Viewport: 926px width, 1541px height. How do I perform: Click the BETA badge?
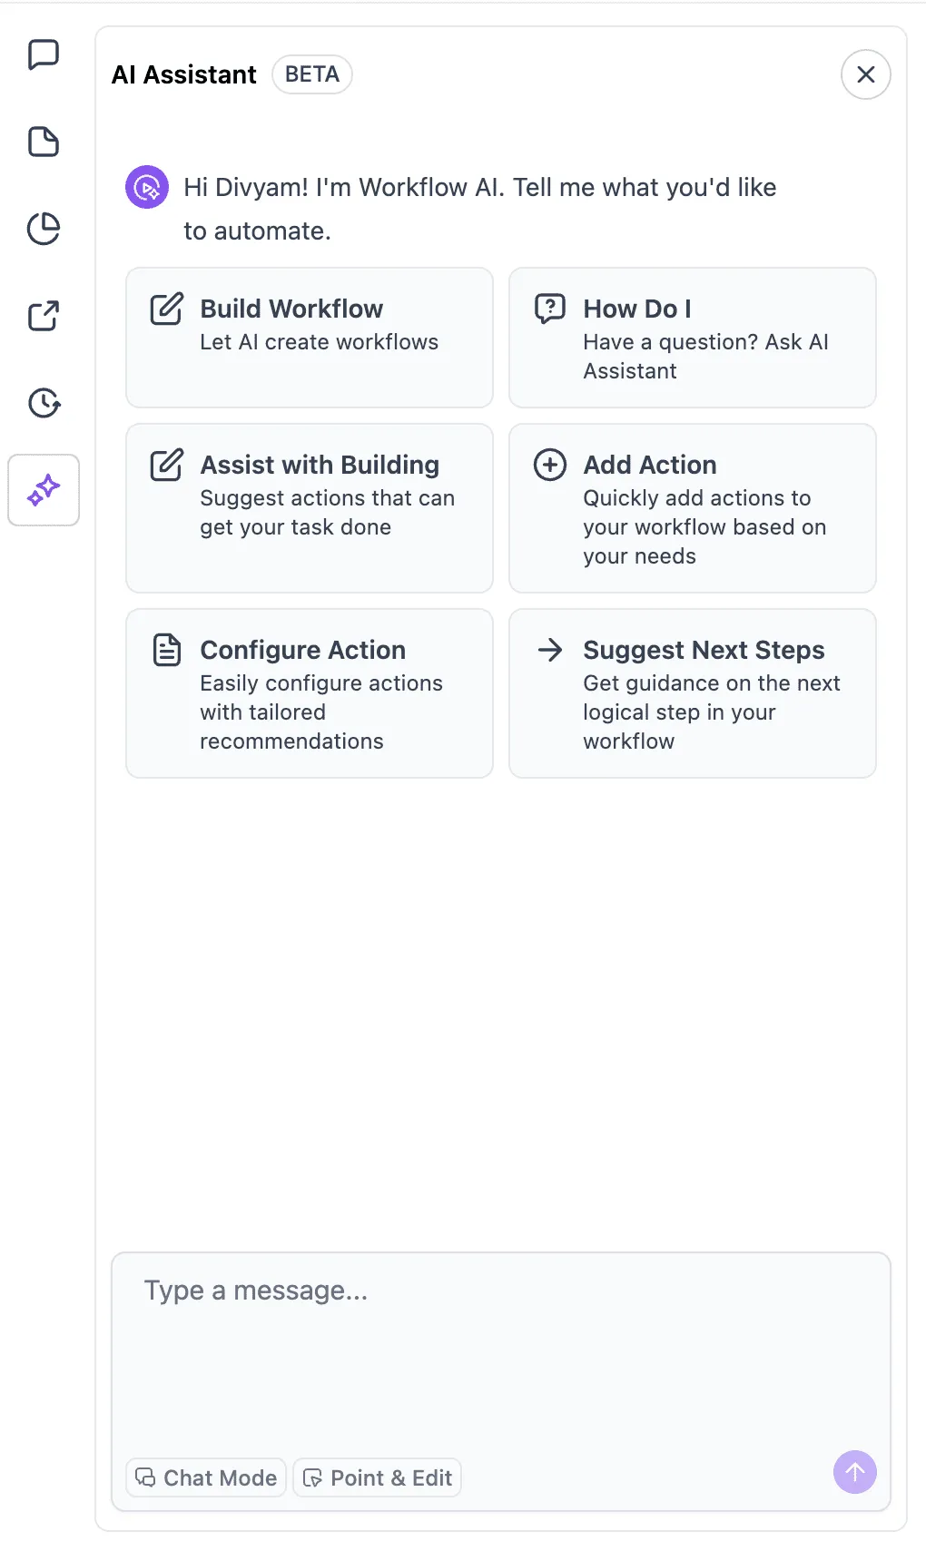312,74
